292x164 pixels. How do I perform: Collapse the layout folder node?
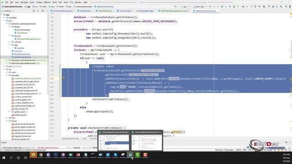[x=7, y=121]
